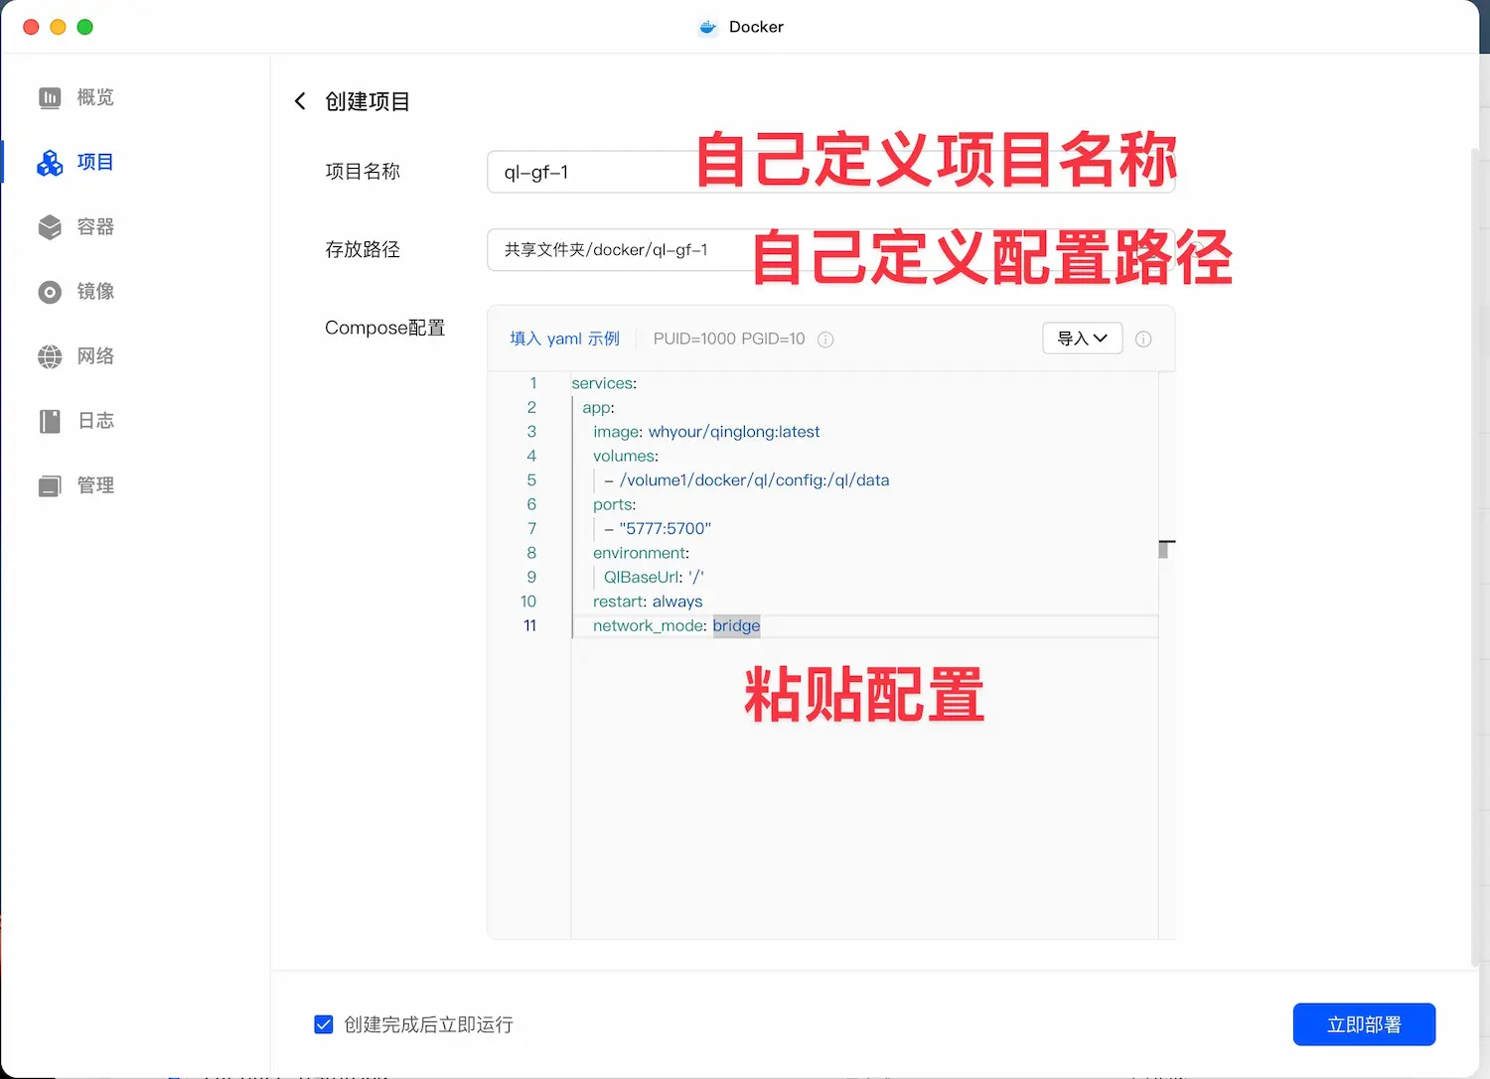
Task: Open the 导入 import dropdown
Action: (x=1083, y=338)
